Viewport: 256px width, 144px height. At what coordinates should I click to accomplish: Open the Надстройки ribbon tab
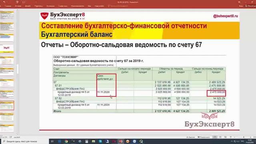click(99, 6)
